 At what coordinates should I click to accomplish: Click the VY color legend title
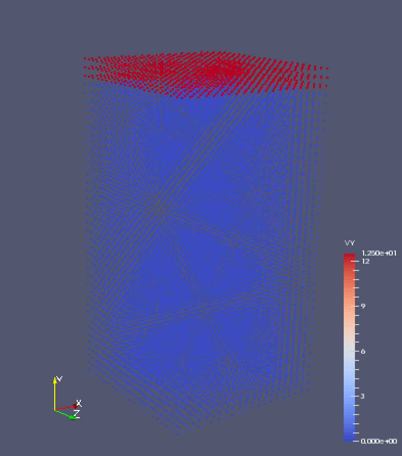[349, 243]
